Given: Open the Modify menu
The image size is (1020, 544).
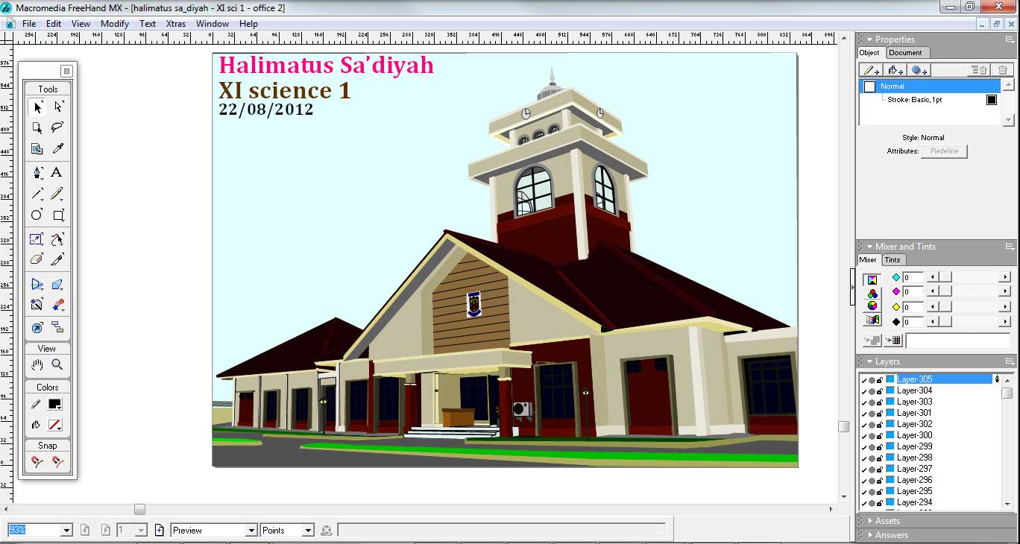Looking at the screenshot, I should click(115, 24).
